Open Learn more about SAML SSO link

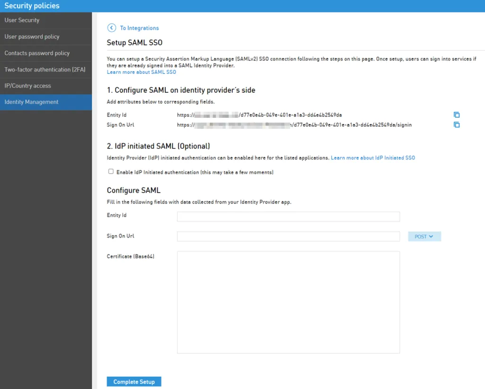point(141,72)
